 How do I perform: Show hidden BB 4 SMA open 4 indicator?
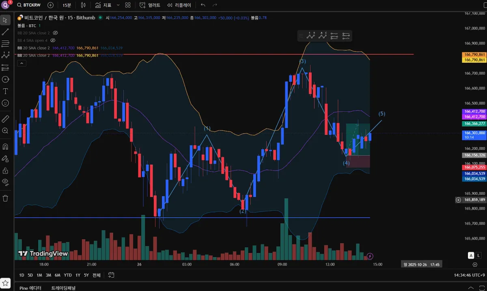pyautogui.click(x=53, y=41)
